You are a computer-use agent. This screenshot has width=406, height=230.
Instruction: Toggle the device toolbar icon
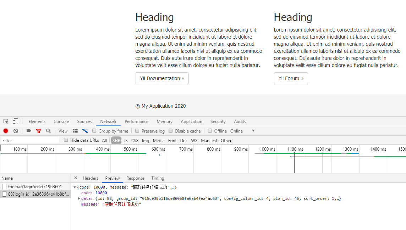[15, 122]
